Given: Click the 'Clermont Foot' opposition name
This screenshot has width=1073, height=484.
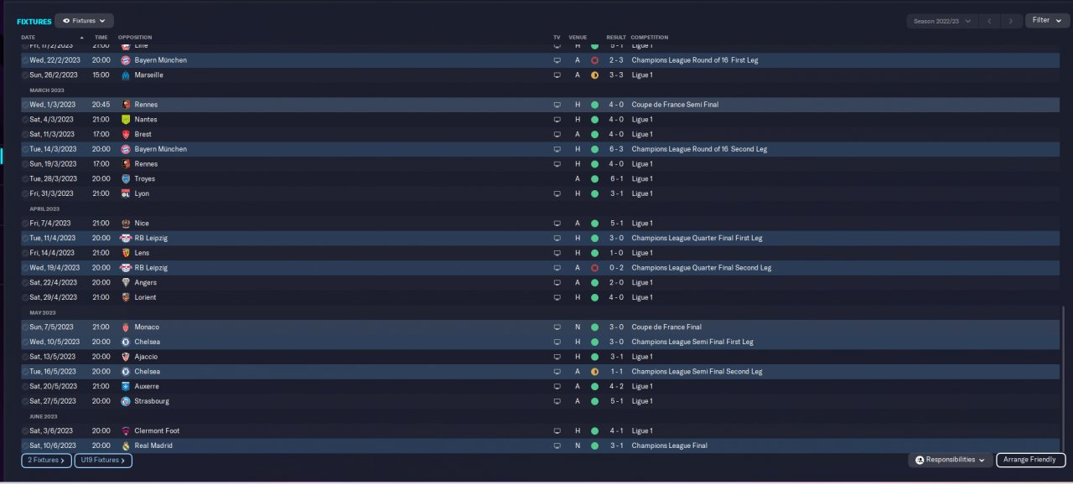Looking at the screenshot, I should pos(157,430).
